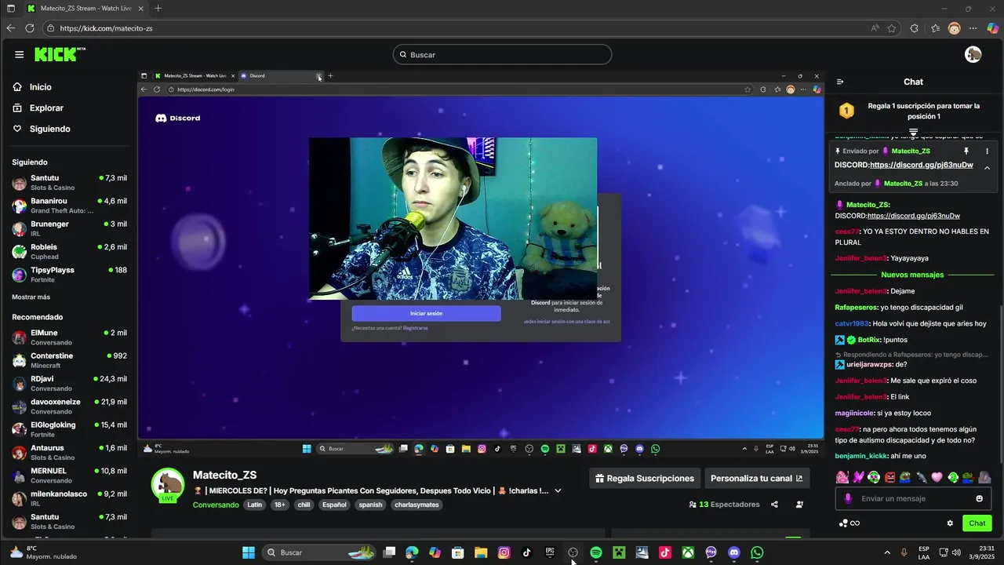Unpin message with pin icon
The height and width of the screenshot is (565, 1004).
(x=966, y=151)
